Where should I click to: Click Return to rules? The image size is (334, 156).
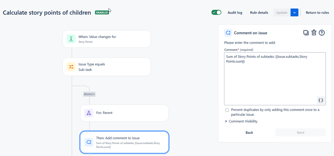[317, 13]
